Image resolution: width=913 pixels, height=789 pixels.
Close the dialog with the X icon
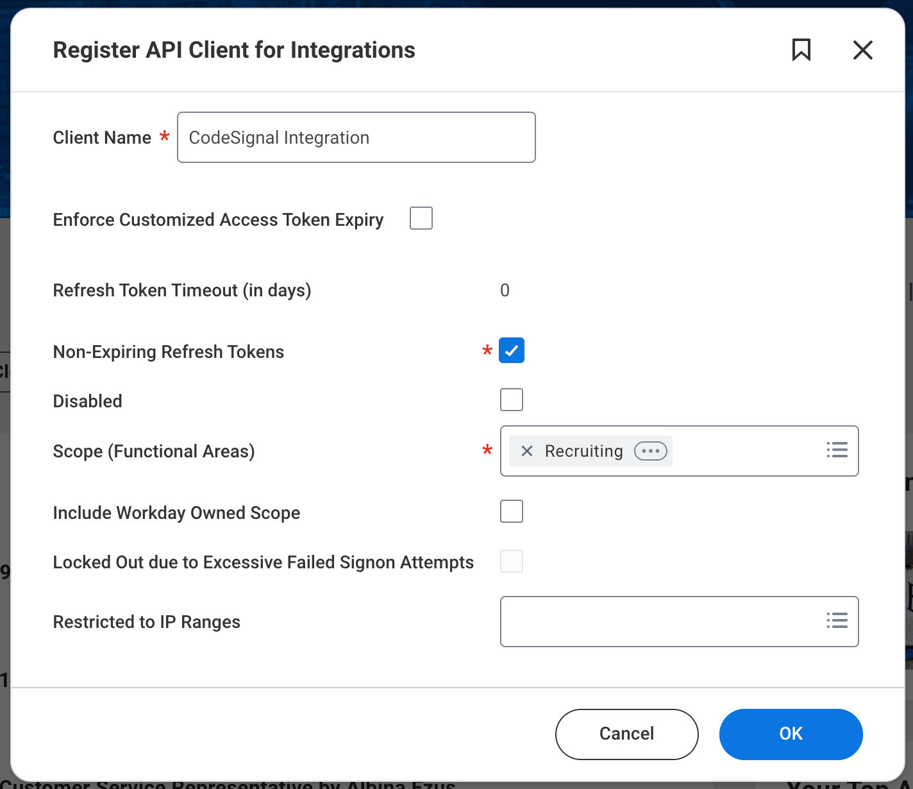click(862, 49)
